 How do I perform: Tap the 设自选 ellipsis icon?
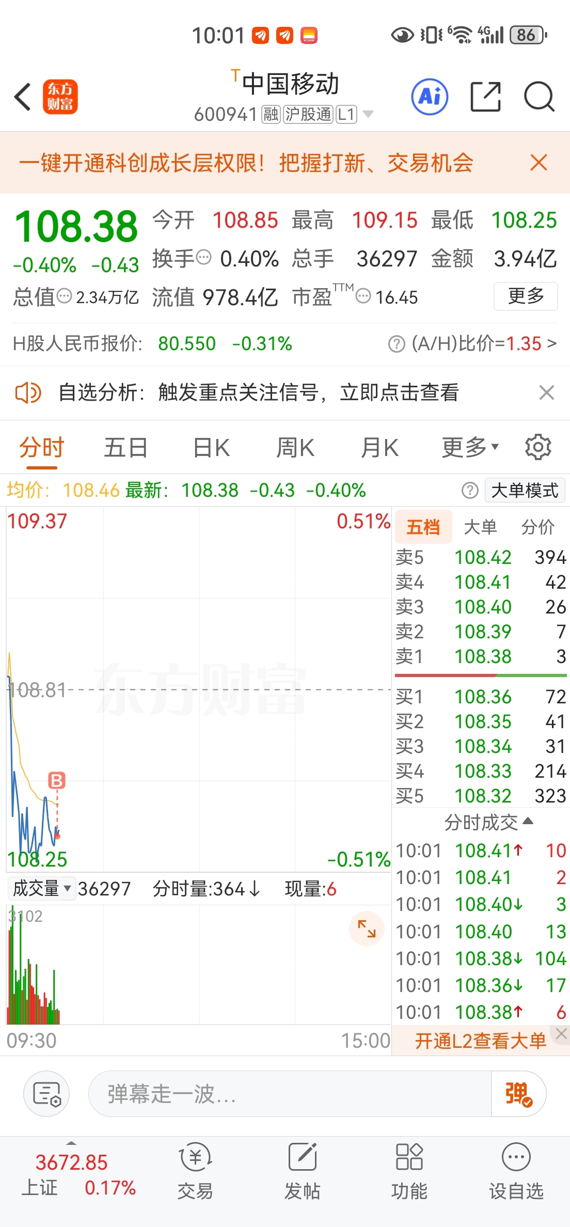click(x=516, y=1157)
